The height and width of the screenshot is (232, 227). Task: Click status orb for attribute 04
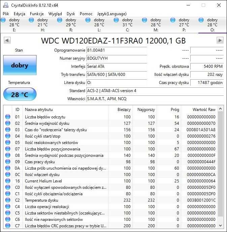pos(8,136)
